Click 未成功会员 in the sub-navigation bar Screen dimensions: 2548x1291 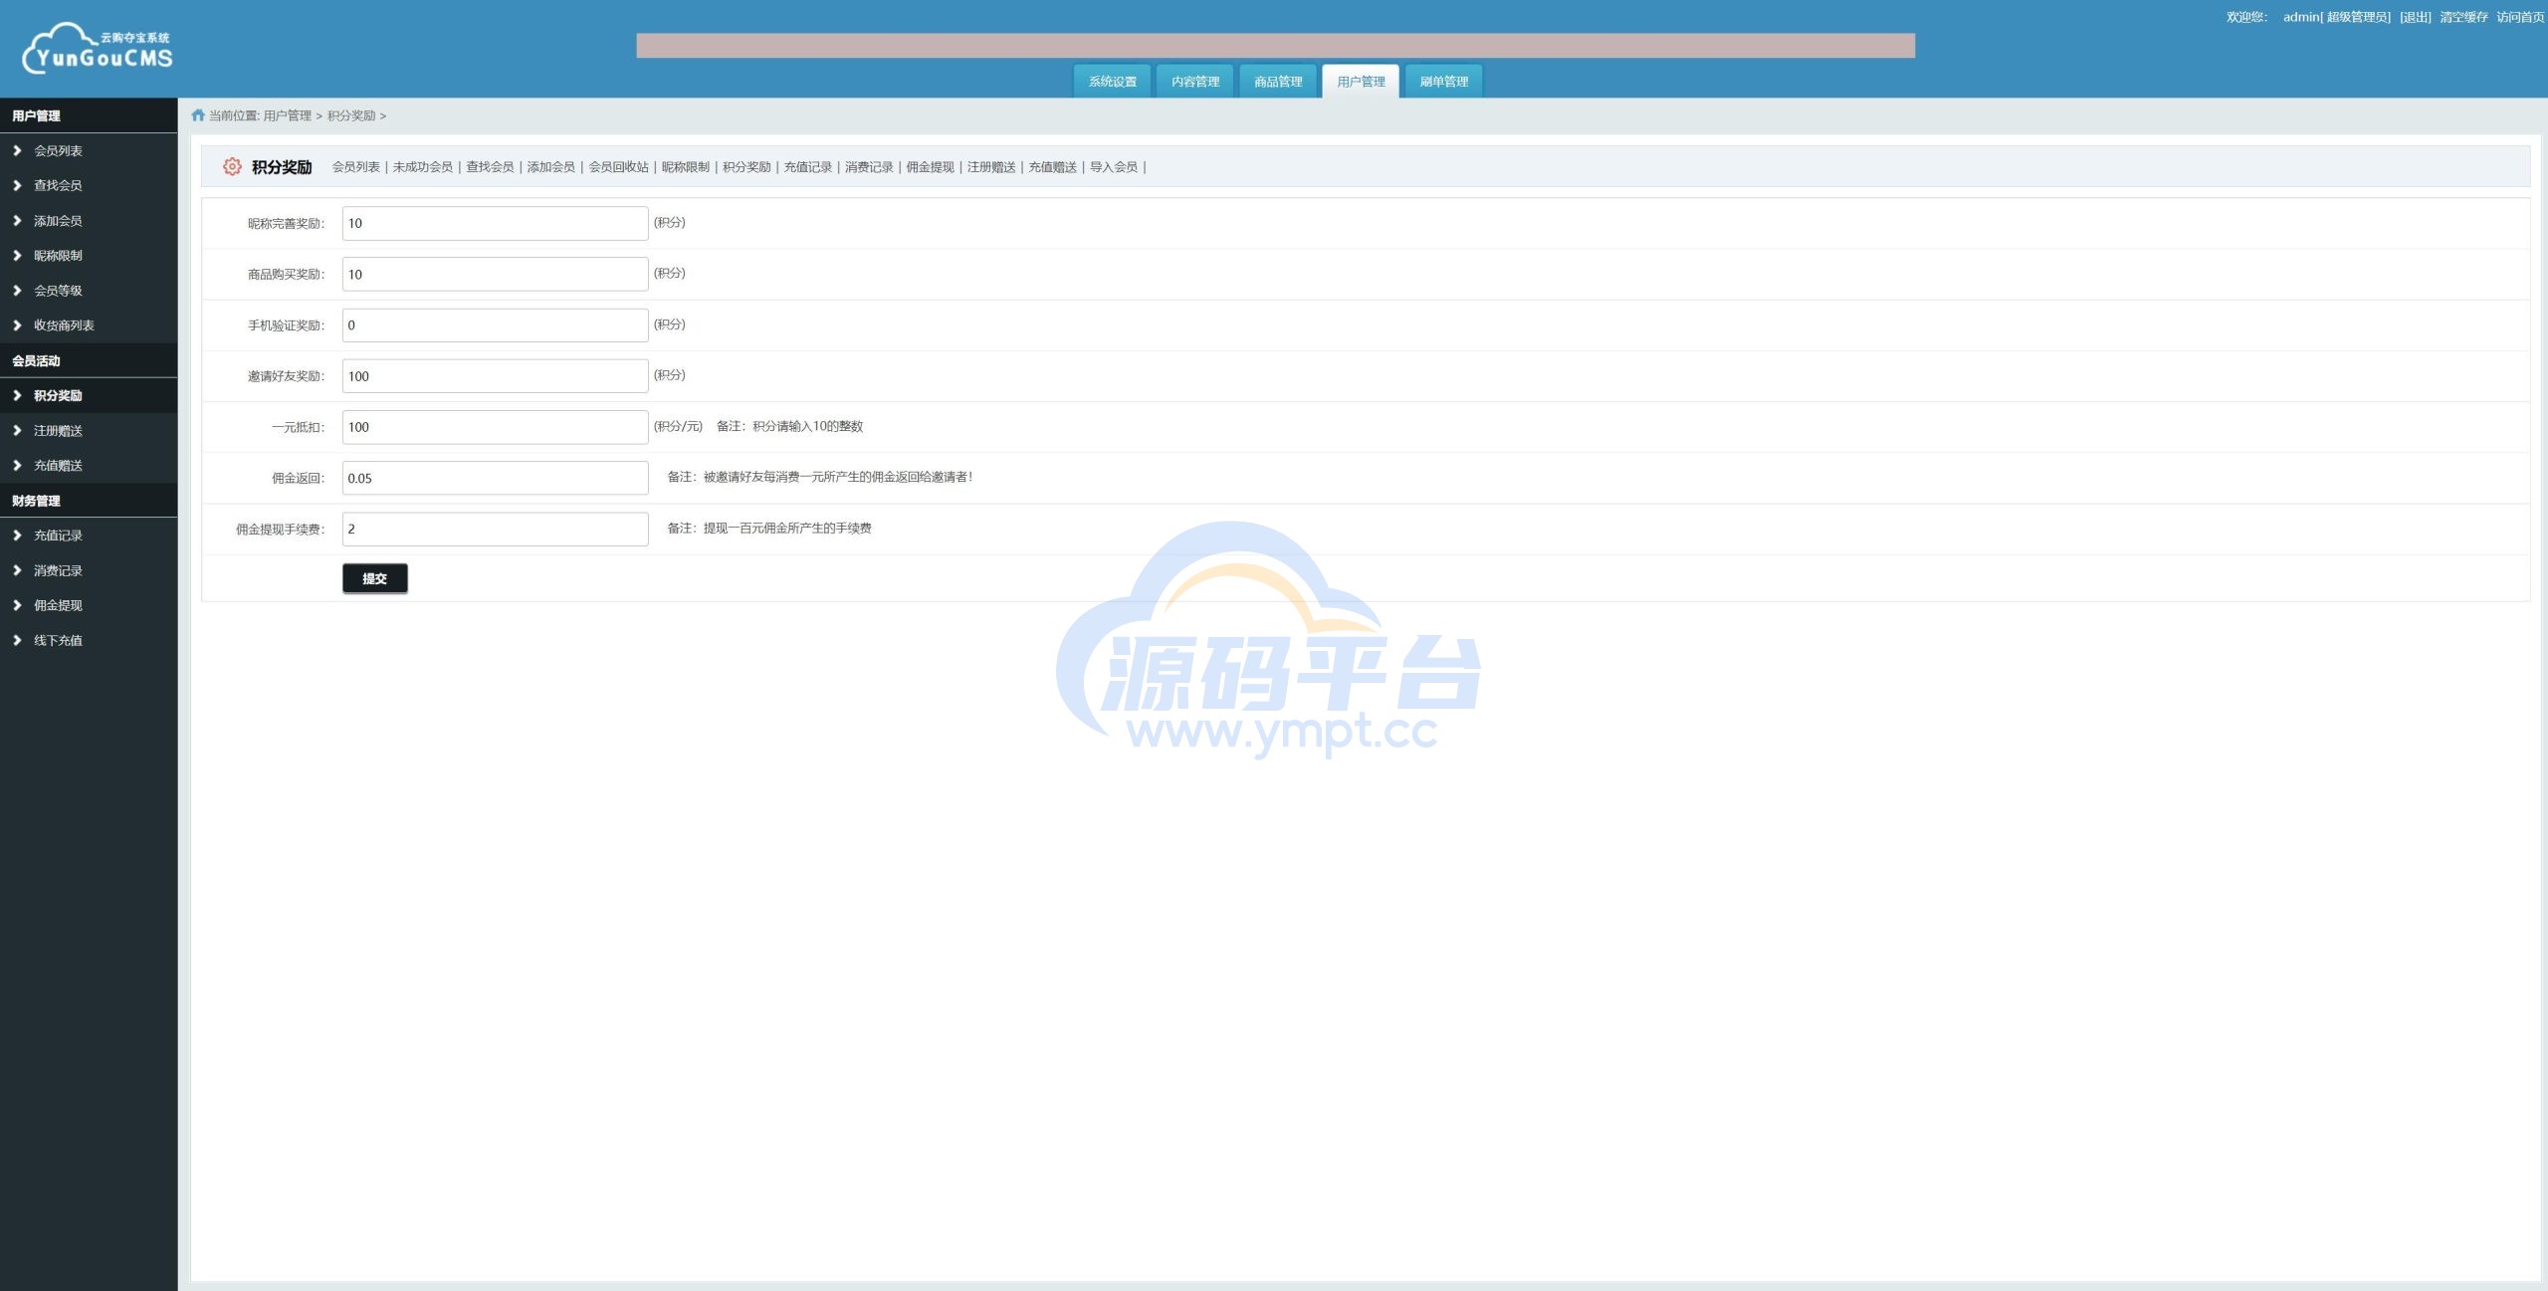coord(422,166)
